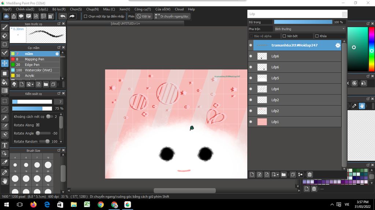The width and height of the screenshot is (375, 210).
Task: Select the Lớp1 layer thumbnail
Action: tap(262, 122)
